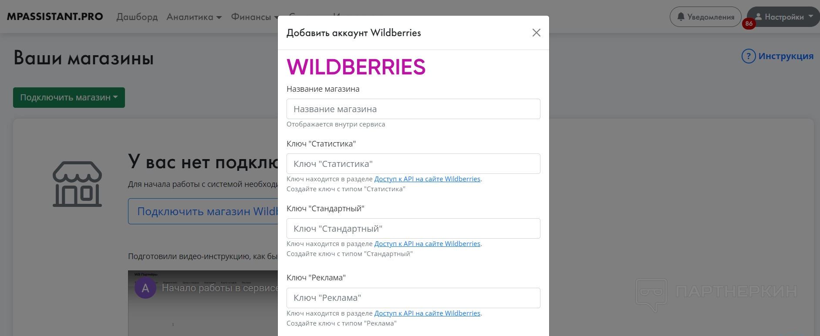The image size is (820, 336).
Task: Click into the Ключ "Стандартный" field
Action: point(413,229)
